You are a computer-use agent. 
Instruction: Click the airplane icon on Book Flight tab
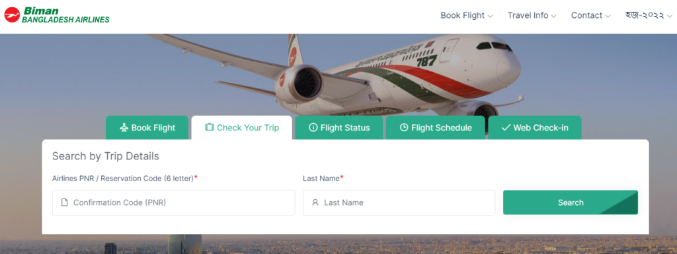[124, 128]
